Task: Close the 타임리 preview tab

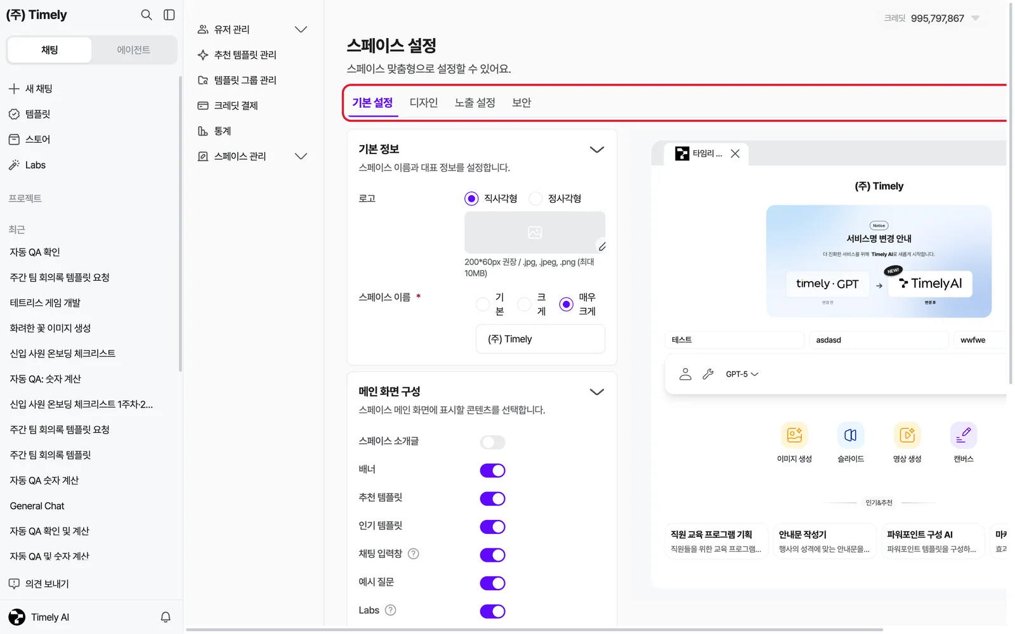Action: coord(735,153)
